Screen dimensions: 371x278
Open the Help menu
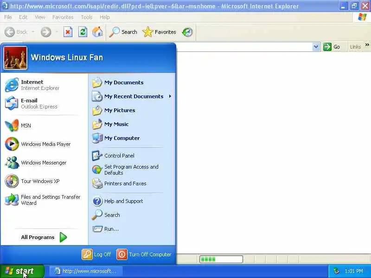coord(105,17)
